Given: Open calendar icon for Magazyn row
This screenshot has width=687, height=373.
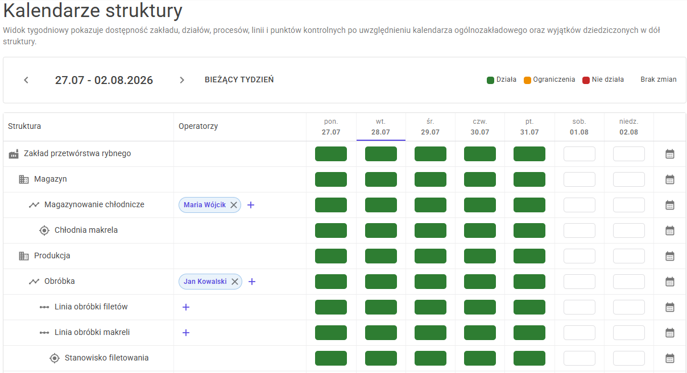Looking at the screenshot, I should (670, 179).
